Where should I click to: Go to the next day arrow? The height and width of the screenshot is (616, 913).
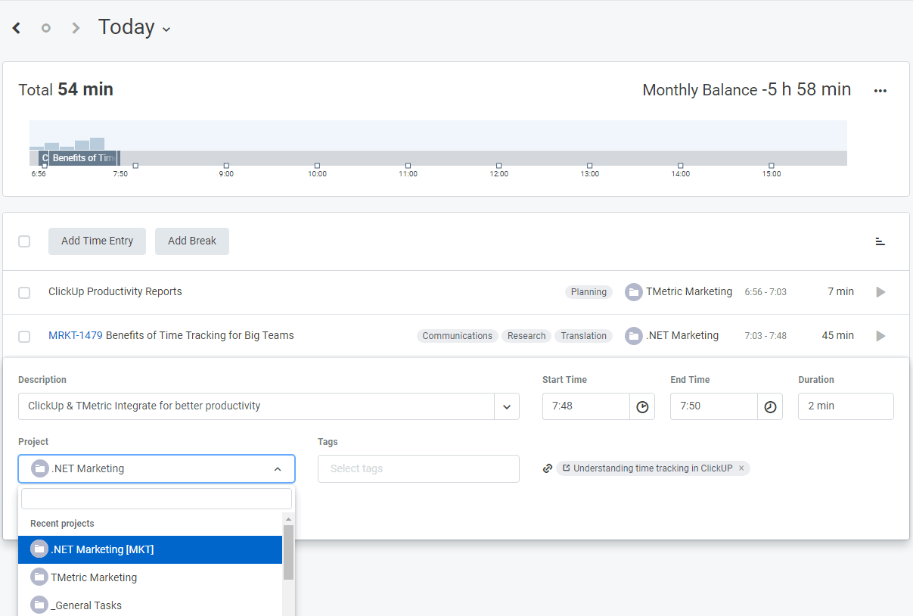pyautogui.click(x=76, y=28)
